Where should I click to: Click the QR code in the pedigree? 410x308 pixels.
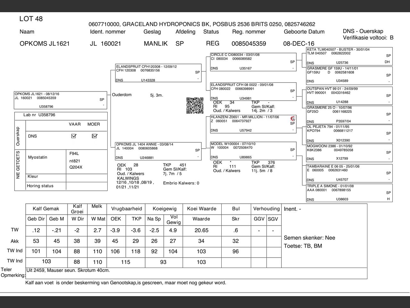point(195,106)
